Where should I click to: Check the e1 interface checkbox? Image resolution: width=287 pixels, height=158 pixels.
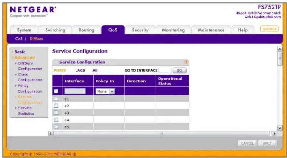(56, 99)
